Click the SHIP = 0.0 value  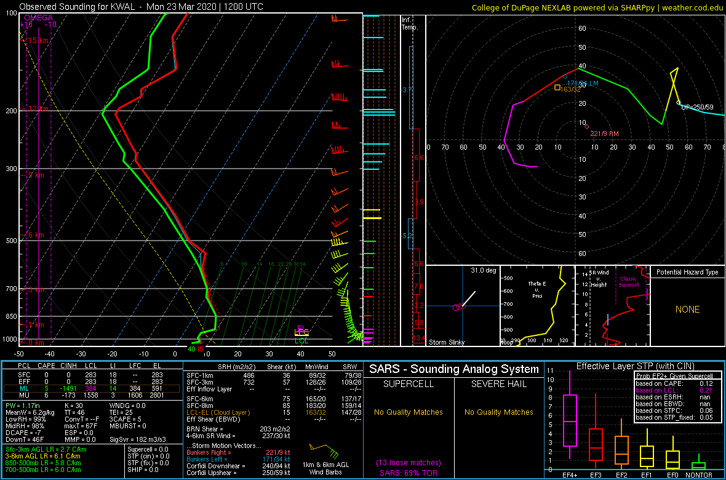(x=143, y=470)
